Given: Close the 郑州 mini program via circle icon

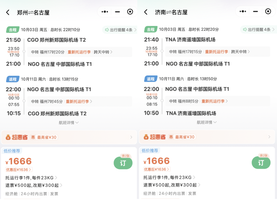Looking at the screenshot, I should pos(130,12).
